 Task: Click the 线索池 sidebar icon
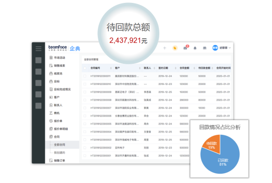click(x=51, y=74)
